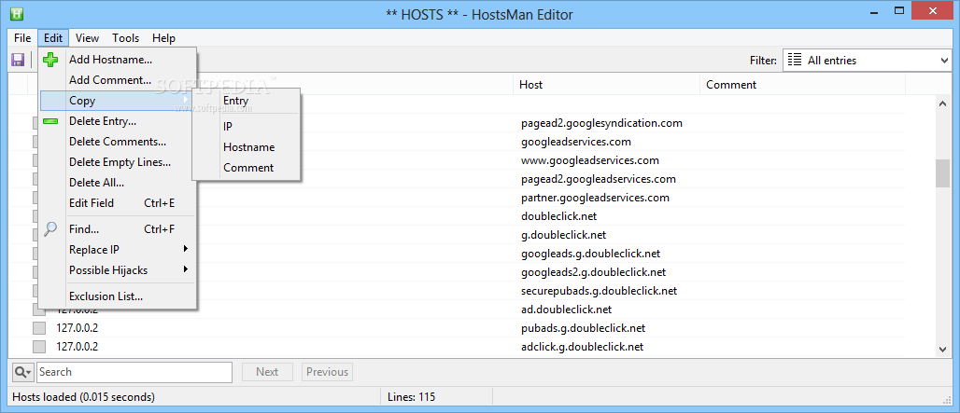The height and width of the screenshot is (413, 960).
Task: Click inside the Search input field
Action: pyautogui.click(x=134, y=372)
